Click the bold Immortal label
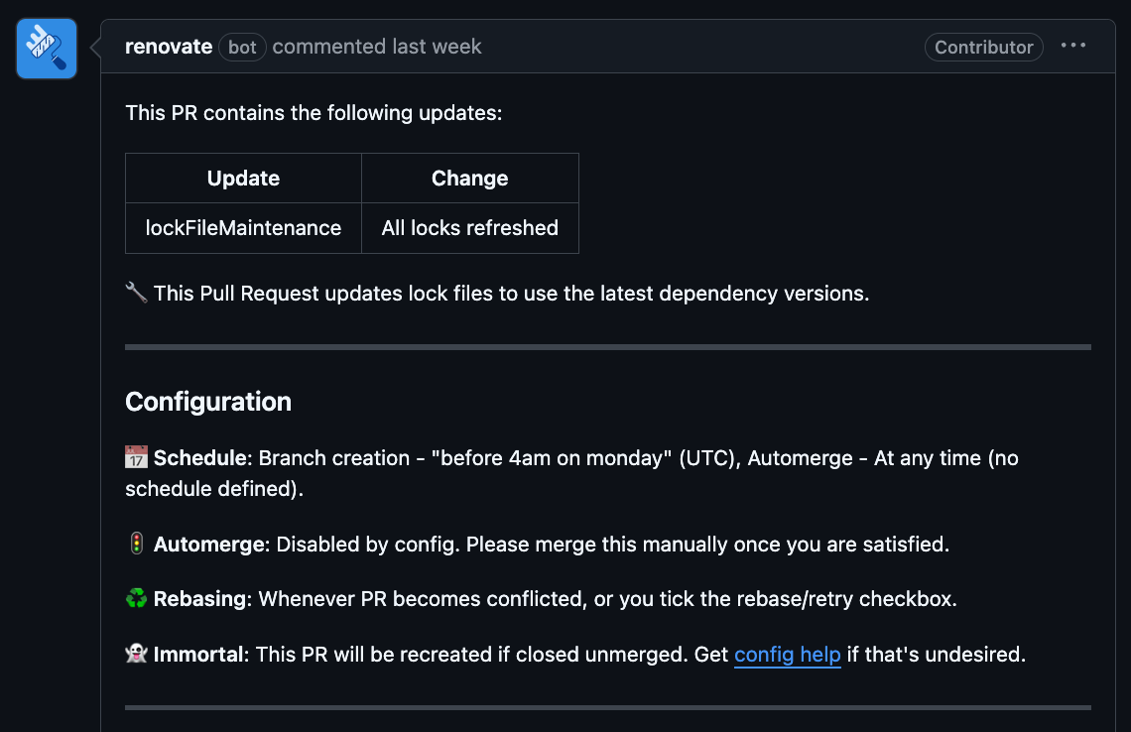1131x732 pixels. [x=199, y=655]
